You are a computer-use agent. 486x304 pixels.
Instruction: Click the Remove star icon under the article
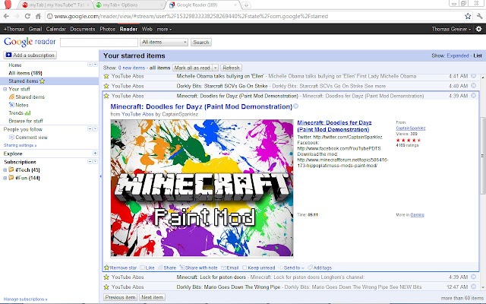pos(106,268)
